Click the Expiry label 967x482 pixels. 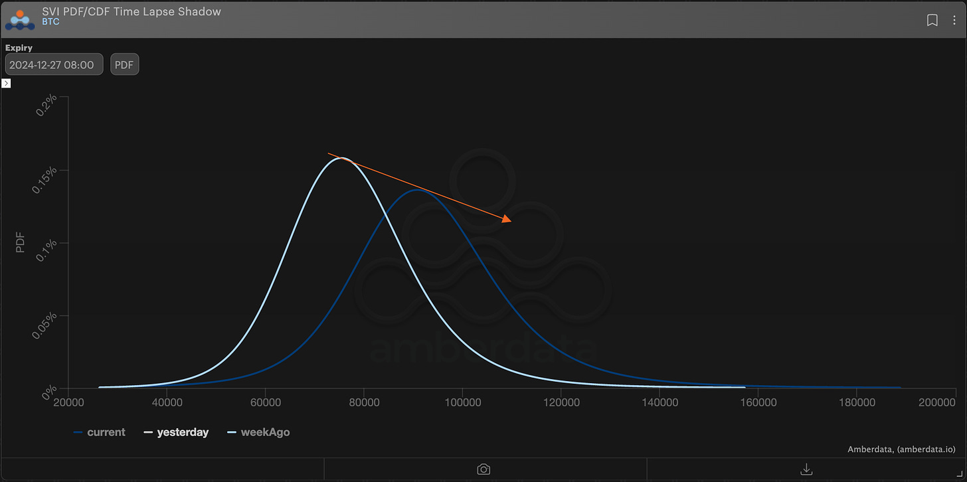tap(19, 48)
